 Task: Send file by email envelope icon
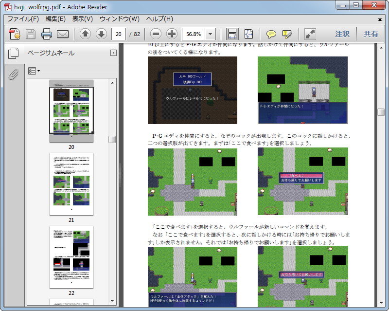point(63,34)
